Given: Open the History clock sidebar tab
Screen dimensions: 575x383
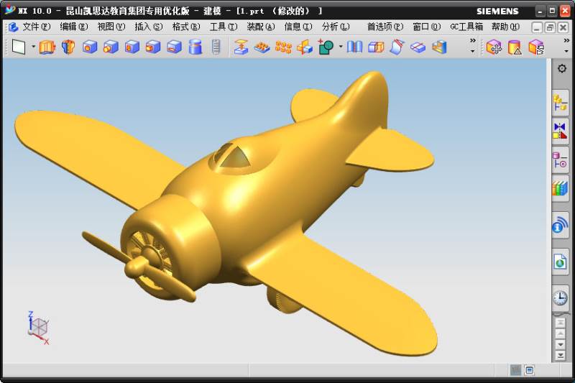Looking at the screenshot, I should tap(560, 297).
